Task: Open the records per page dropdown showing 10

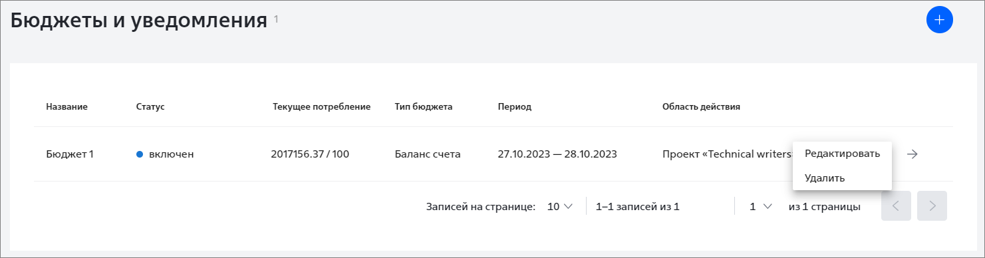Action: (x=559, y=207)
